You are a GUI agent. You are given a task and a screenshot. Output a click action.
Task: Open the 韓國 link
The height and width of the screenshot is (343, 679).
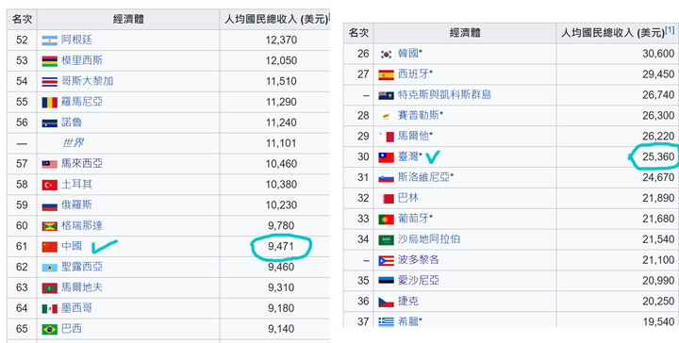pyautogui.click(x=408, y=54)
